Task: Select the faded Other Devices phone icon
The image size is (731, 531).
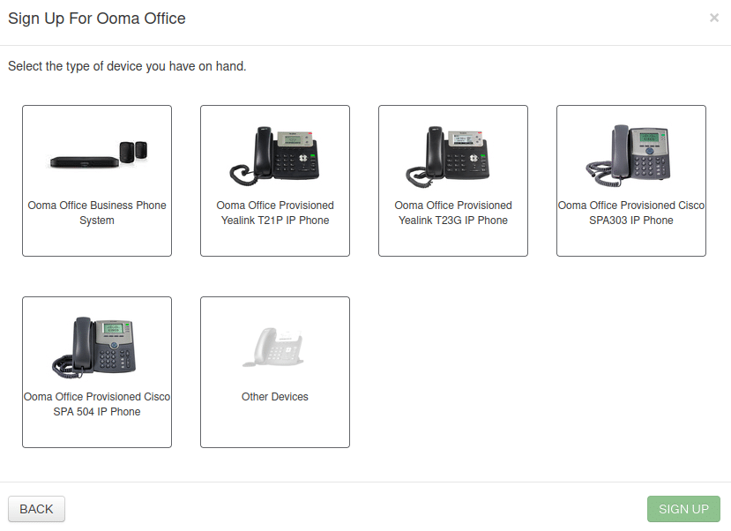Action: coord(273,347)
